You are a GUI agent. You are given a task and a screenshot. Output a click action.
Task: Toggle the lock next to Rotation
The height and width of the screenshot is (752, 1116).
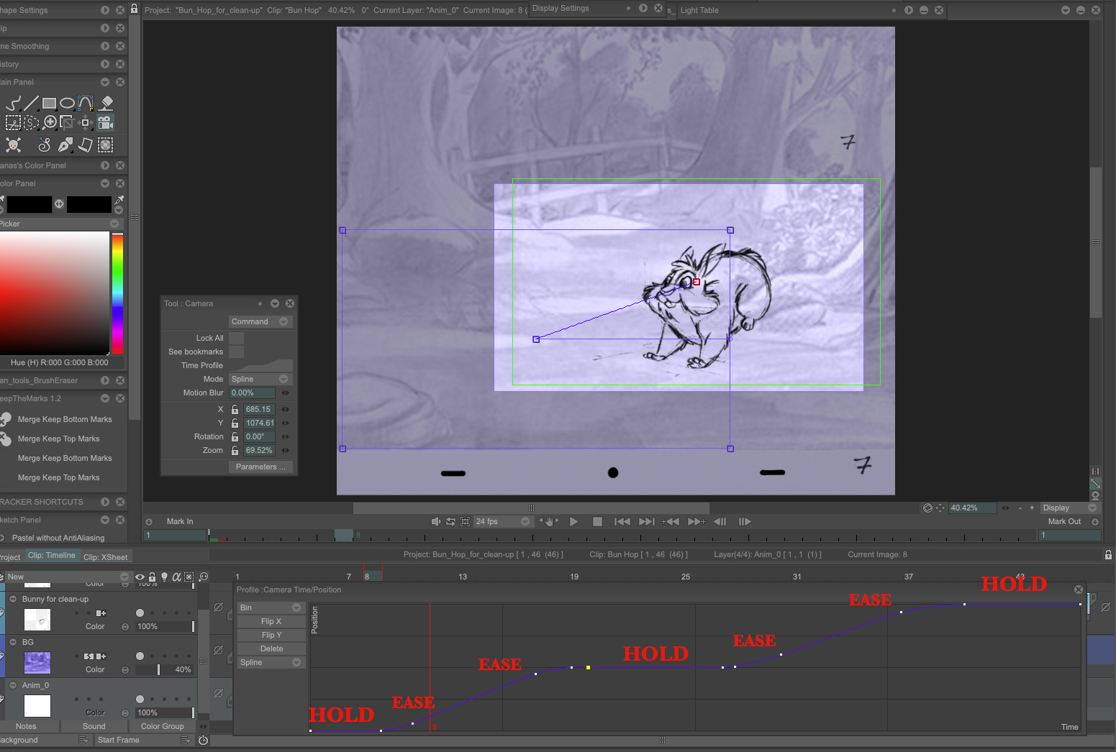click(235, 436)
